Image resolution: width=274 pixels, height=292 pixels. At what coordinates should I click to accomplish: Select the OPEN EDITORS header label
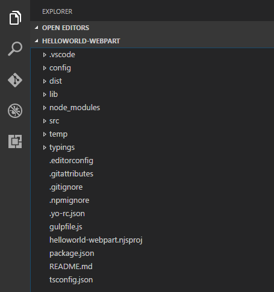[66, 28]
